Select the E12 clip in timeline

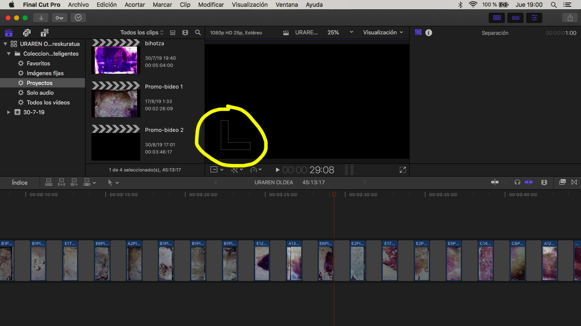pyautogui.click(x=262, y=260)
